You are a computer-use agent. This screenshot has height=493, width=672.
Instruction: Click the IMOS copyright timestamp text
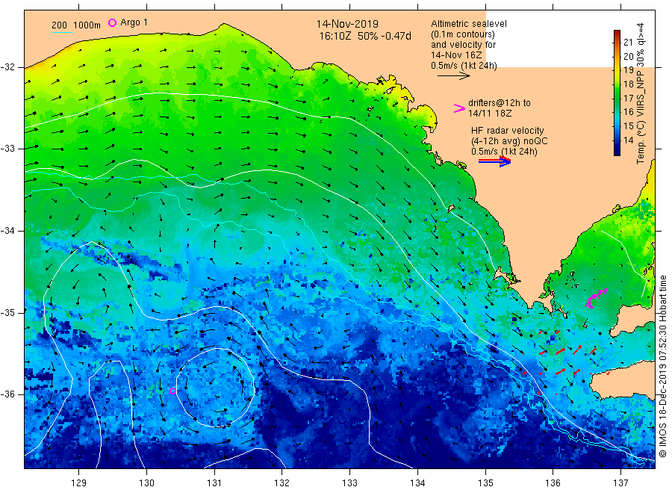662,367
